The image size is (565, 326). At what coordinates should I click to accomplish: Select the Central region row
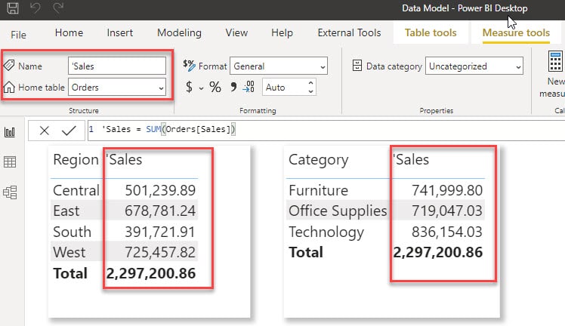[x=124, y=190]
